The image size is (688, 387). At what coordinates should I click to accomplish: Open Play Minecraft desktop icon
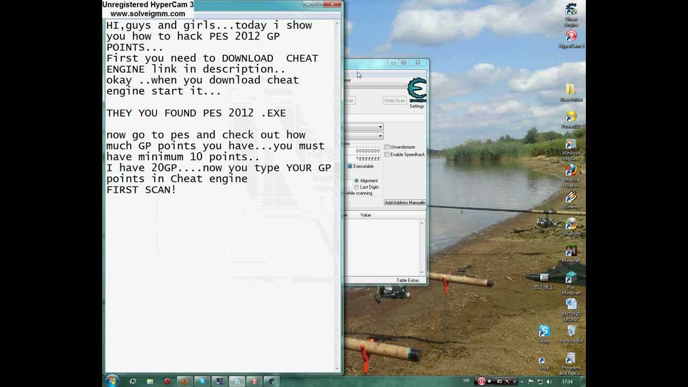(x=571, y=283)
